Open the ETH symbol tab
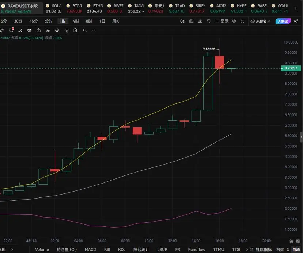 (95, 8)
